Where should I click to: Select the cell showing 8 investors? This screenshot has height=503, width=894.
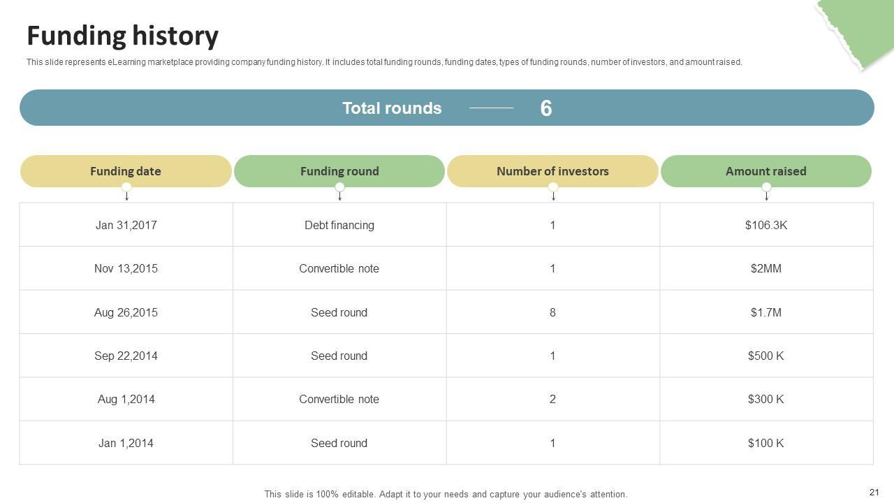pos(552,312)
